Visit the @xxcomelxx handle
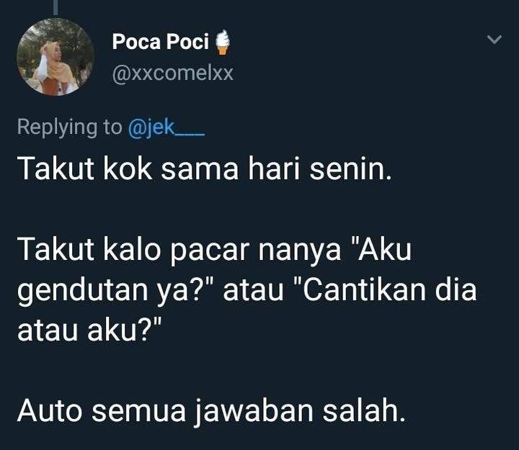This screenshot has height=450, width=519. (x=173, y=73)
